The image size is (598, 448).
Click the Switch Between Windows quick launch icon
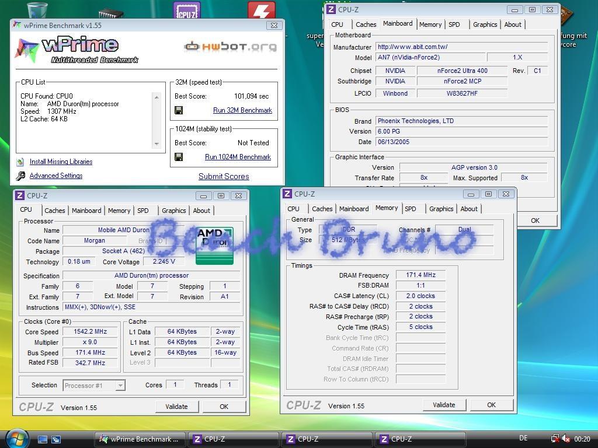(56, 439)
